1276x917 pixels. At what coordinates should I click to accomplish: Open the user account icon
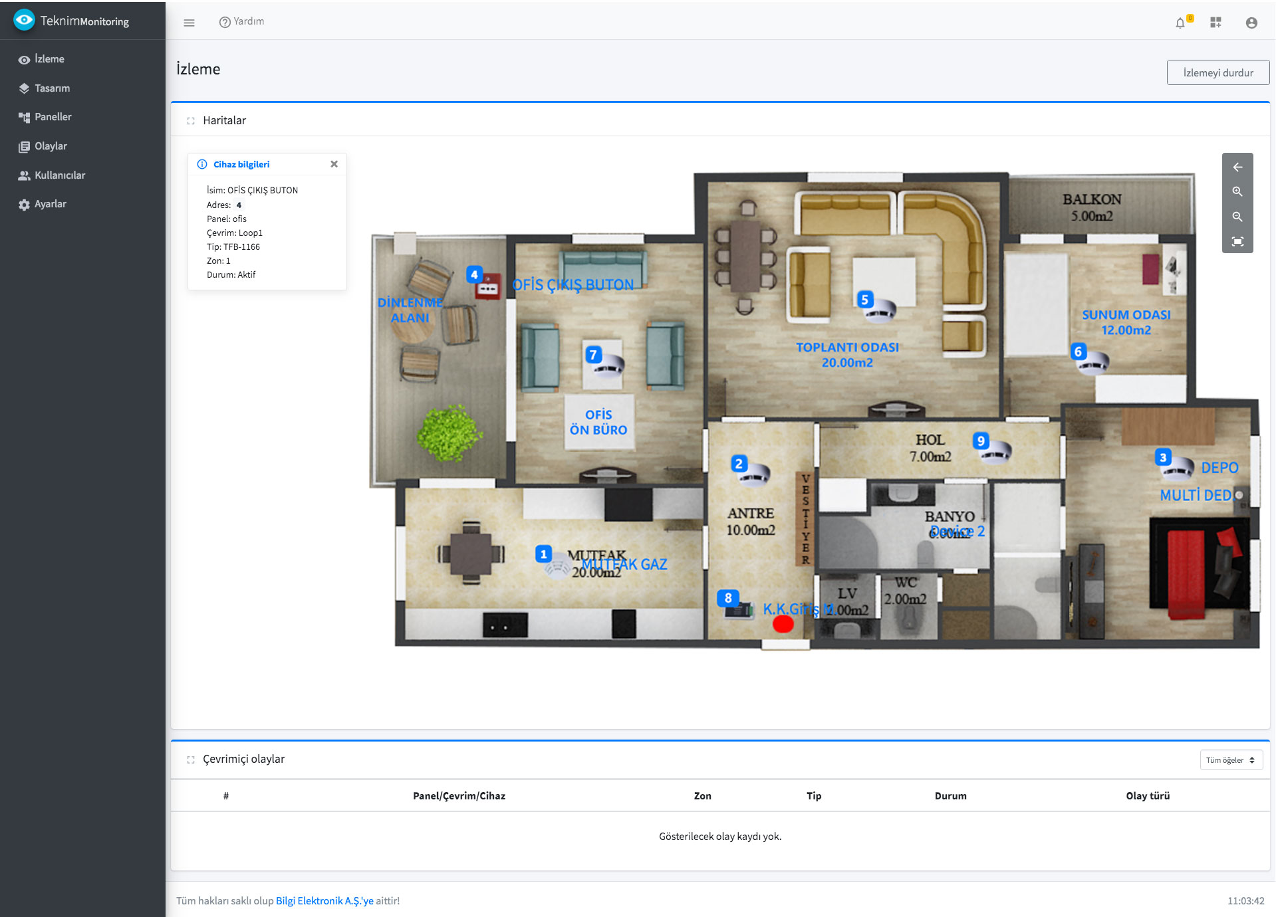pos(1252,22)
